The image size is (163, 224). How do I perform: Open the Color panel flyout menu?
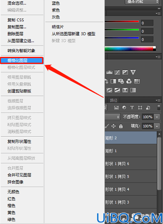pyautogui.click(x=158, y=13)
